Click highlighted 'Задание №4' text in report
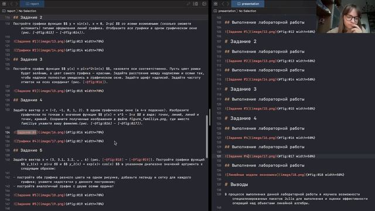This screenshot has width=375, height=211. pyautogui.click(x=26, y=132)
